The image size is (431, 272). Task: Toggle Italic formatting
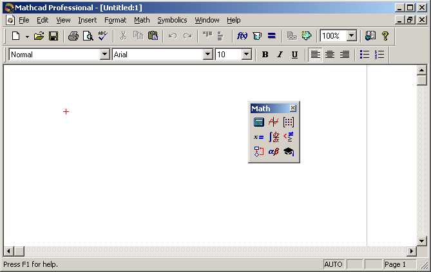[280, 55]
